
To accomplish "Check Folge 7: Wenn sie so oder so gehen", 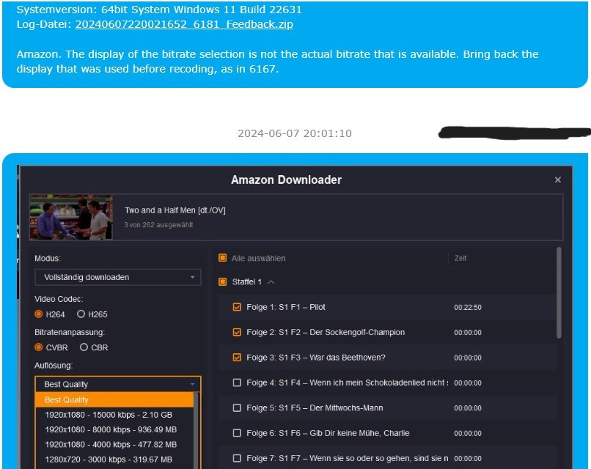I will pyautogui.click(x=237, y=459).
